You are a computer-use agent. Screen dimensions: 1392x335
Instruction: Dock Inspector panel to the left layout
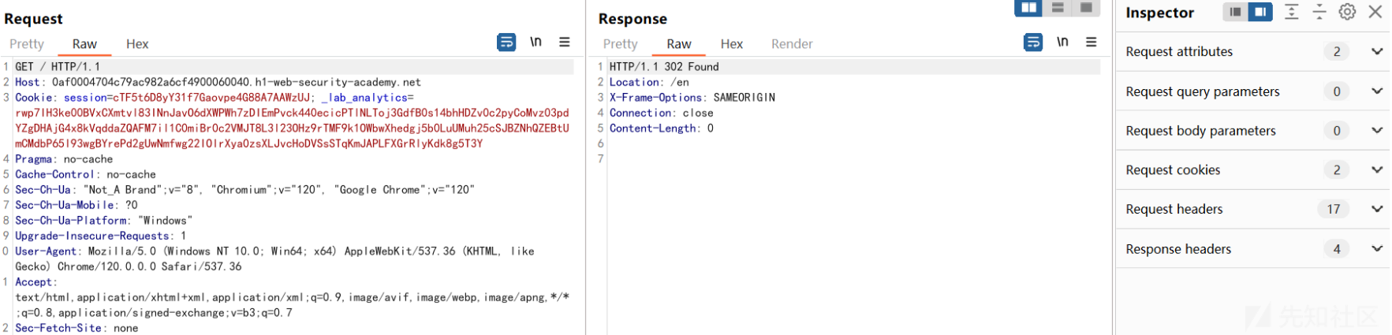[x=1236, y=12]
